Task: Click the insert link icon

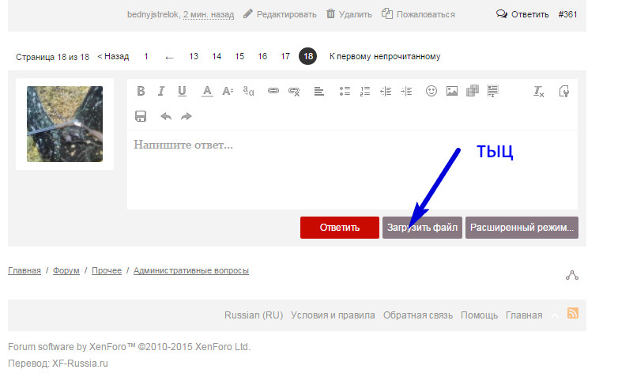Action: [273, 91]
